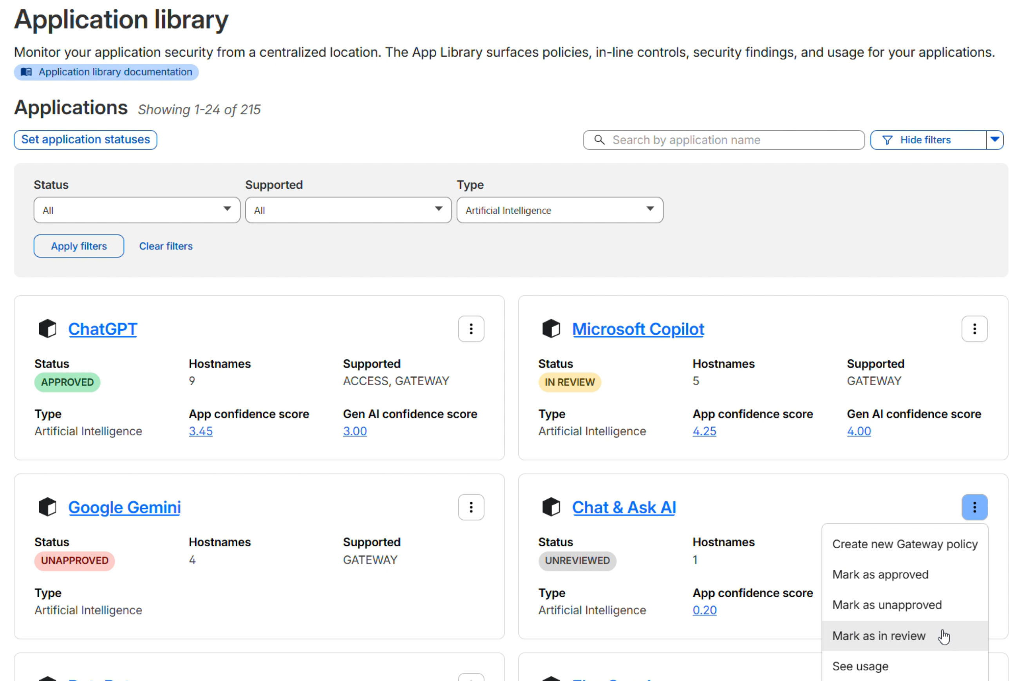
Task: Open Chat & Ask AI score 0.20
Action: pyautogui.click(x=704, y=610)
